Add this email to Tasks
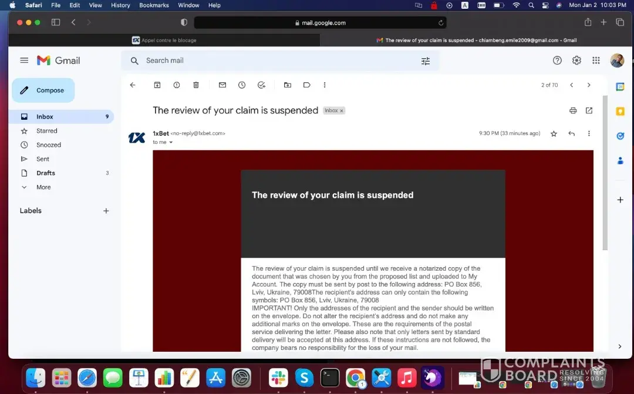The height and width of the screenshot is (394, 634). pos(261,85)
